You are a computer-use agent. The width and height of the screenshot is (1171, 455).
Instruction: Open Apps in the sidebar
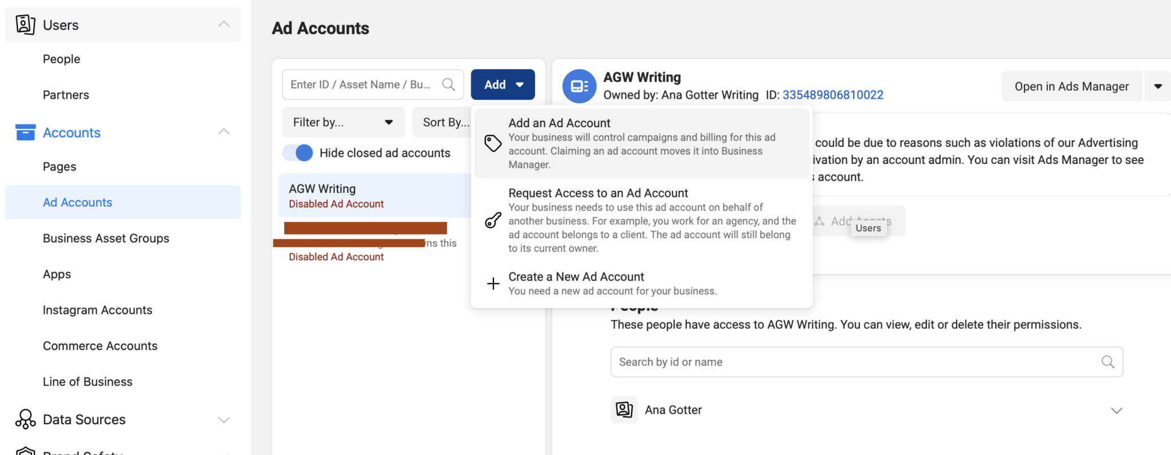[x=57, y=274]
